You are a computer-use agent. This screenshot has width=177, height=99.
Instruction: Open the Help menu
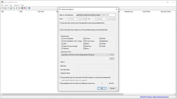pyautogui.click(x=22, y=5)
